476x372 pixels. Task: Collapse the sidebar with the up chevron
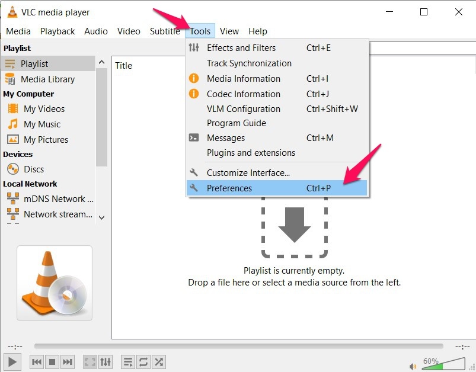101,61
